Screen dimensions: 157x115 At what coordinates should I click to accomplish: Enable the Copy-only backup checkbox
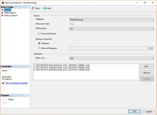39,33
